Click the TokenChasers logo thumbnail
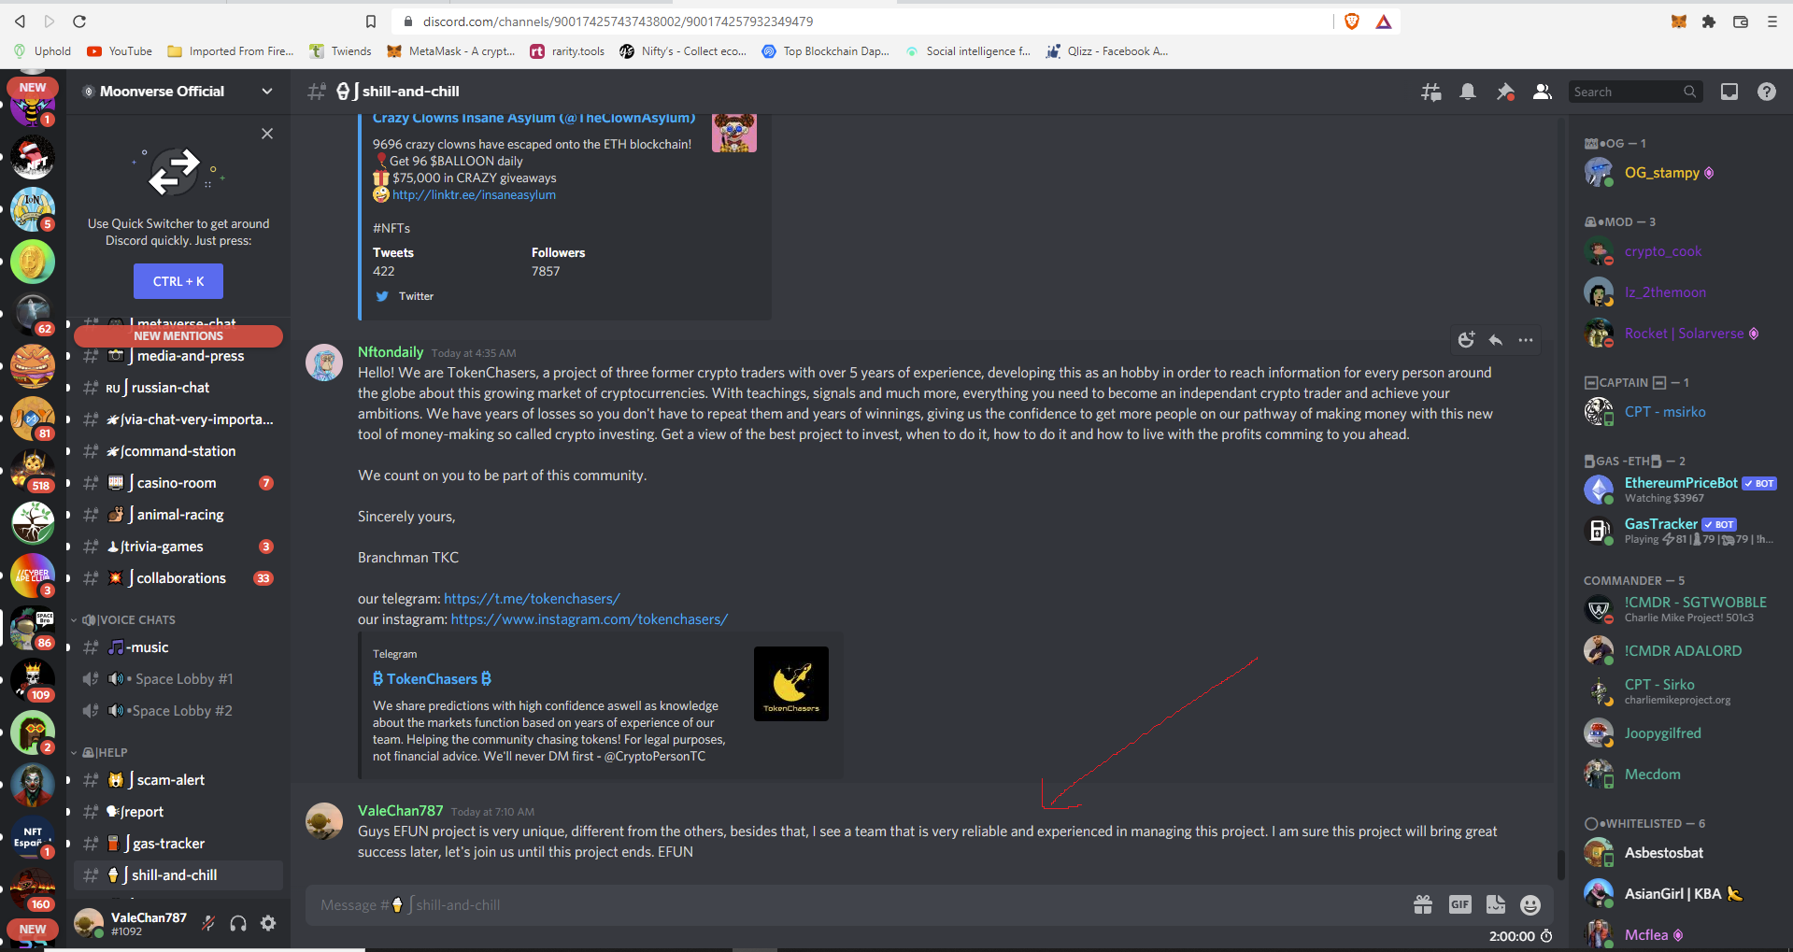The width and height of the screenshot is (1793, 952). point(791,684)
